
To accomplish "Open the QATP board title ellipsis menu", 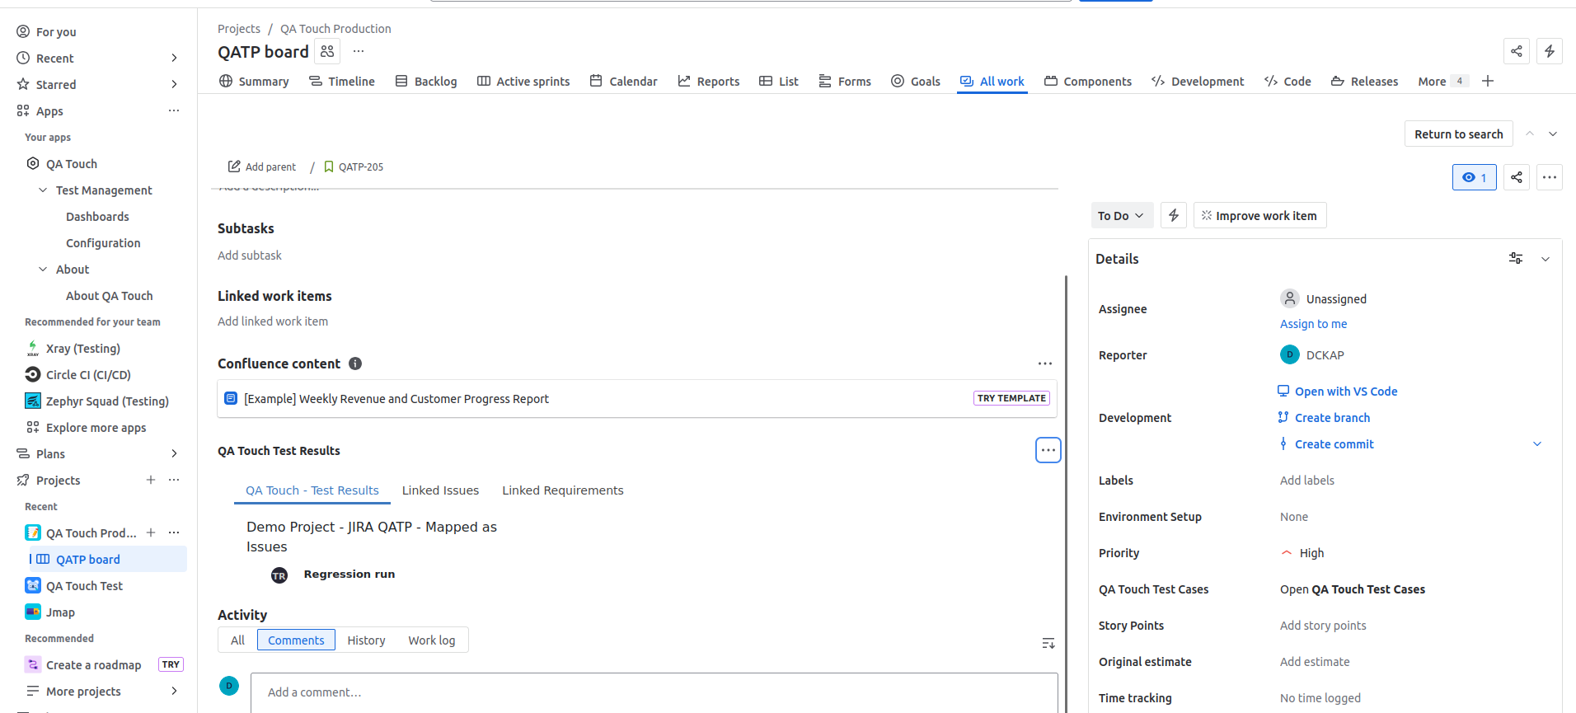I will (x=359, y=51).
